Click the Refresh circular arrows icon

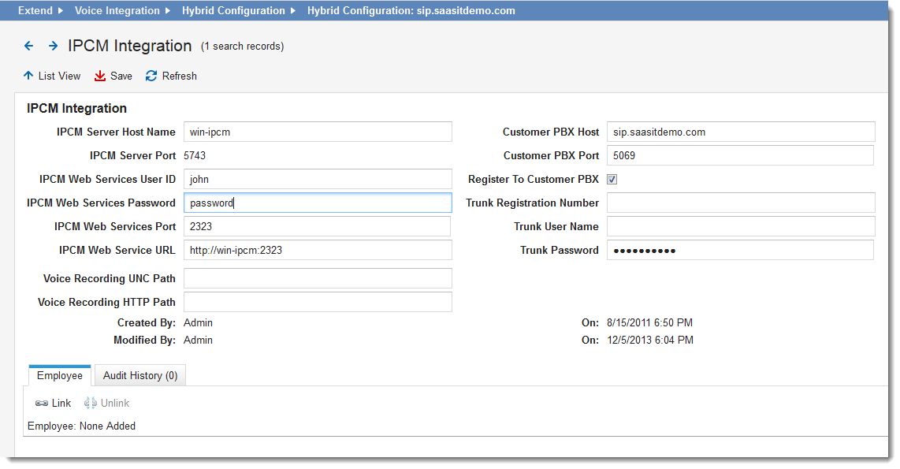[x=151, y=76]
